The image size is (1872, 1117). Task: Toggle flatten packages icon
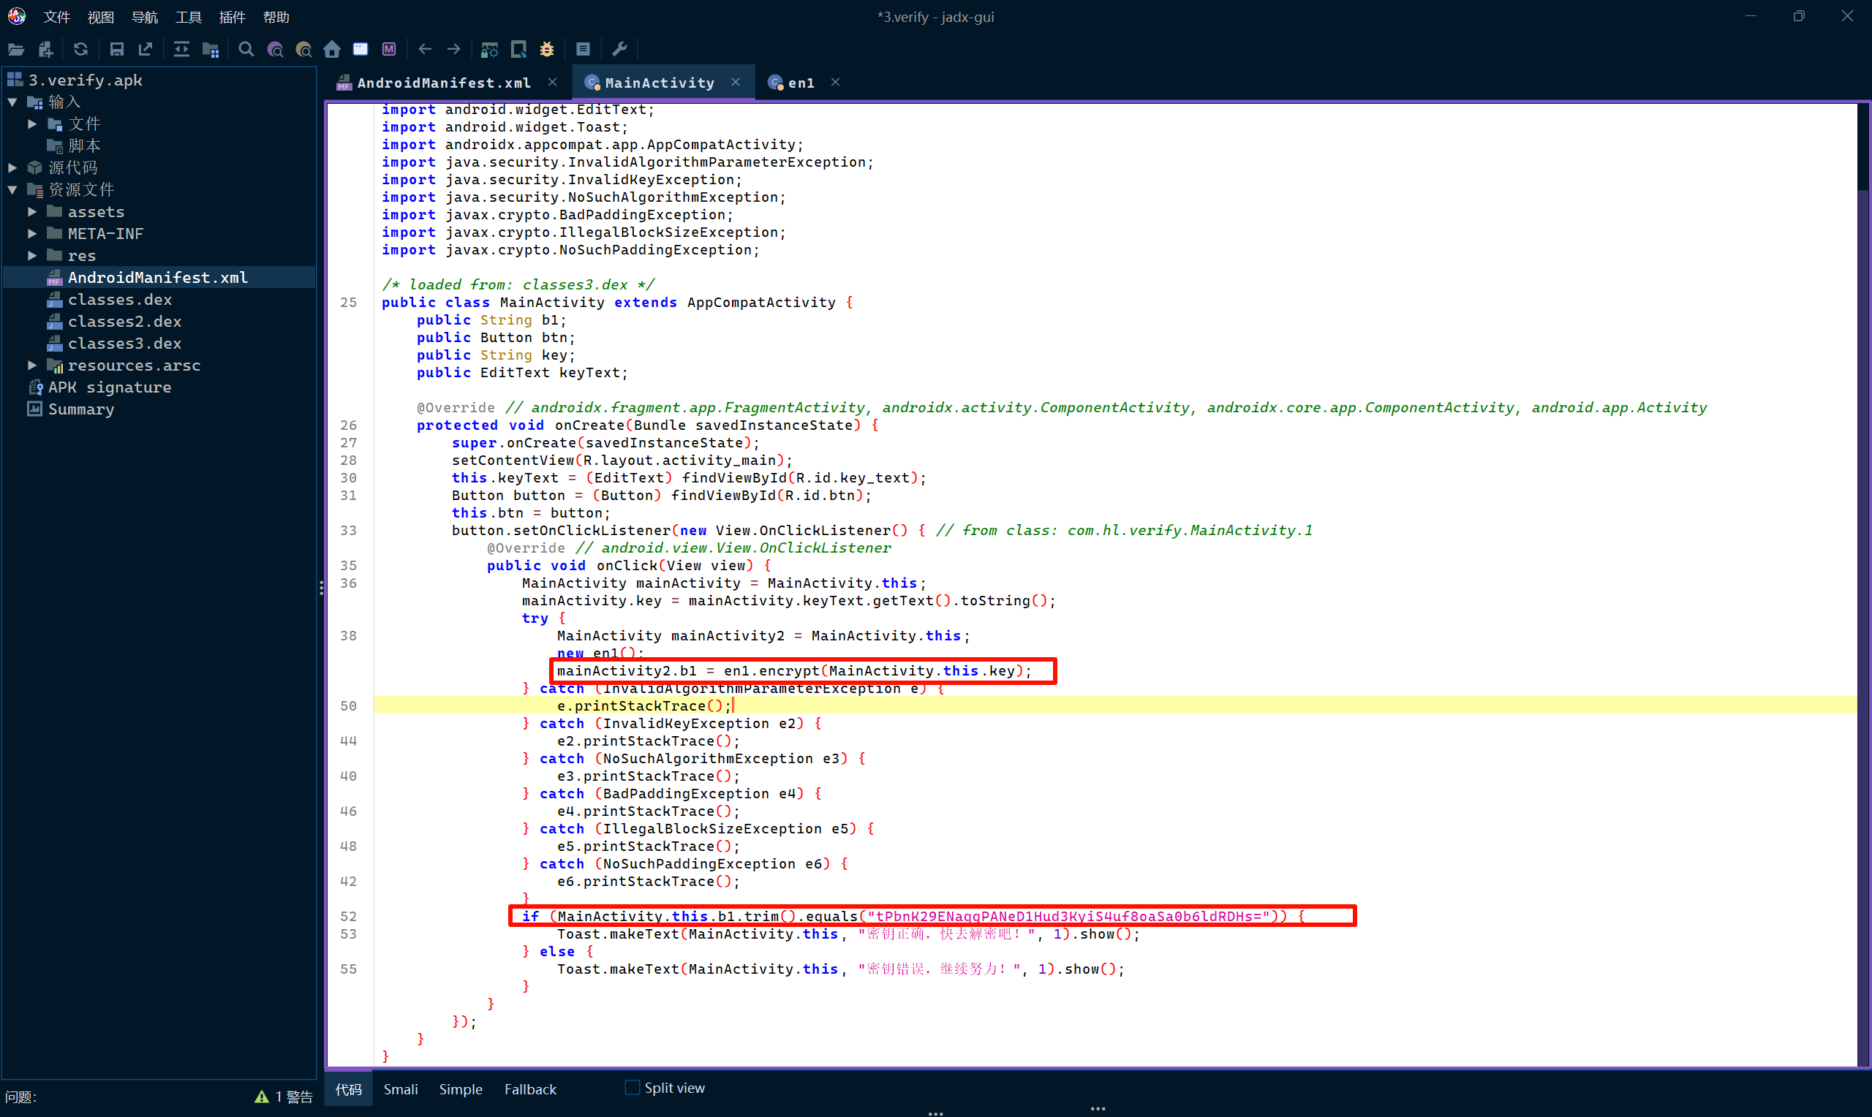tap(211, 50)
